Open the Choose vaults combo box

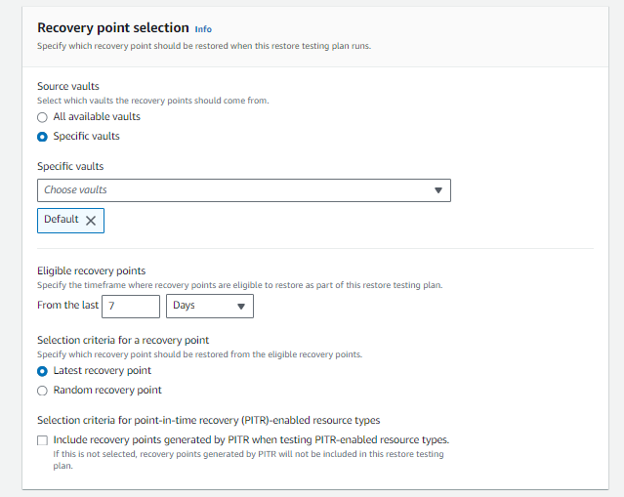tap(234, 190)
